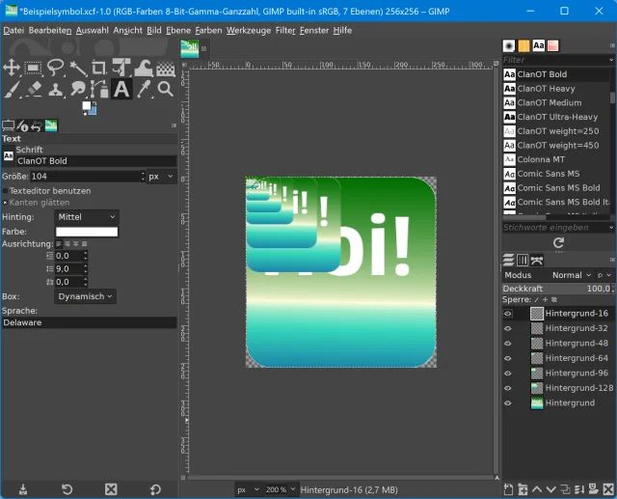Select the Zoom magnifier tool
This screenshot has width=617, height=499.
click(x=165, y=90)
